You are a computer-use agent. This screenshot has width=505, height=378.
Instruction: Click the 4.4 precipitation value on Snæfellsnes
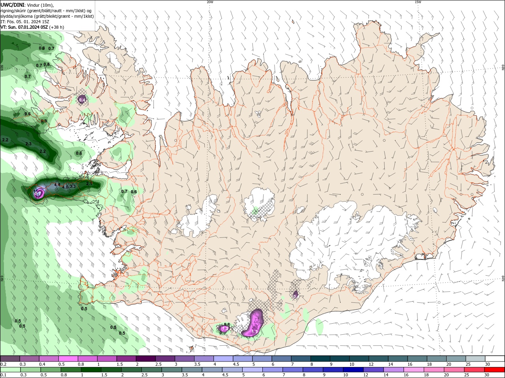tap(57, 185)
